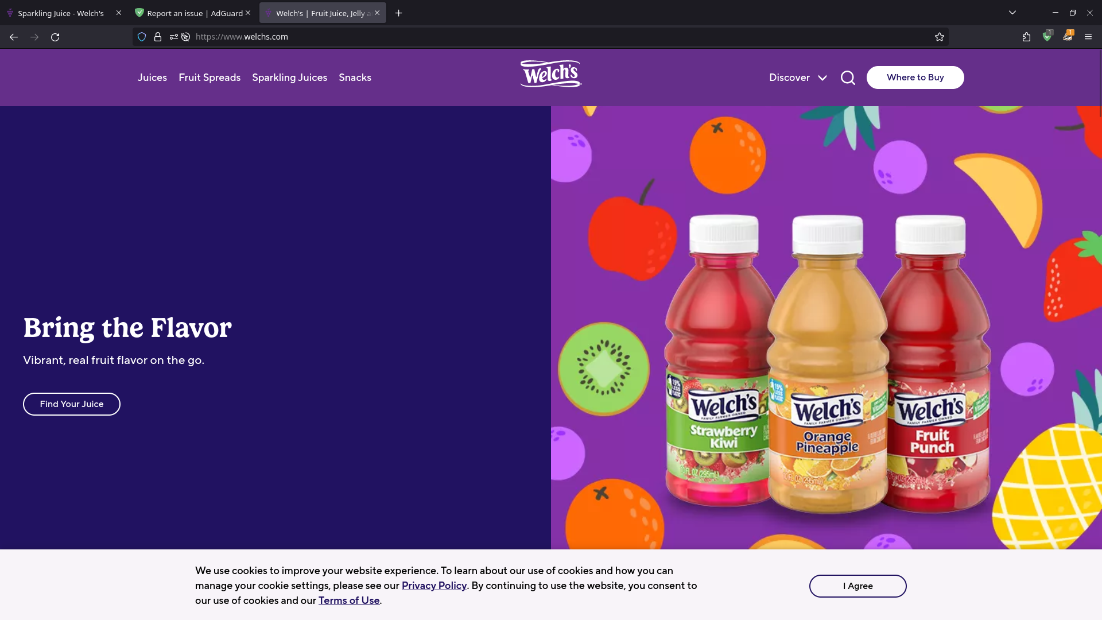1102x620 pixels.
Task: Click the autoplay-blocked icon in address bar
Action: (x=185, y=37)
